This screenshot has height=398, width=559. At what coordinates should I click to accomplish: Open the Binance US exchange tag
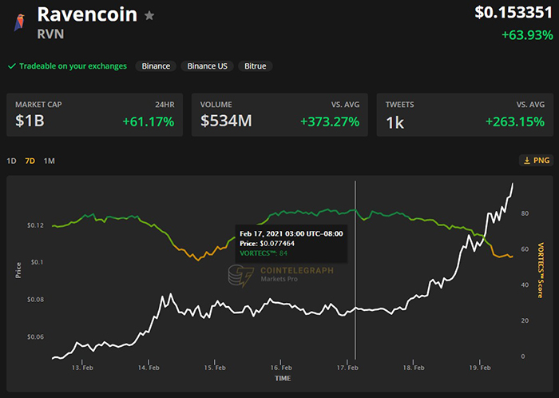click(x=208, y=66)
